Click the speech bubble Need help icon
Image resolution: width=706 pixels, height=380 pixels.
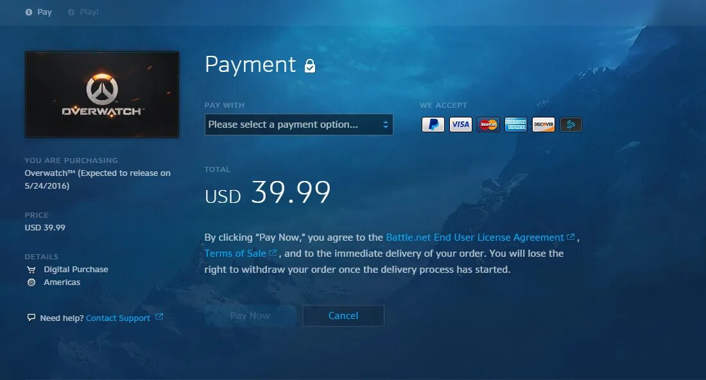[31, 318]
